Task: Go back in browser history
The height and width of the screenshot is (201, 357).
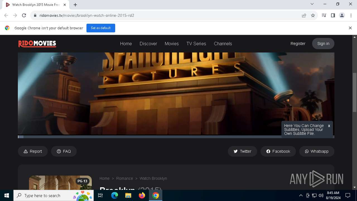Action: tap(6, 15)
